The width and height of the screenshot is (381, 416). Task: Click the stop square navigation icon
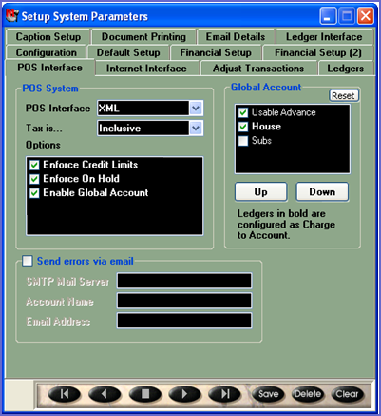(x=144, y=394)
